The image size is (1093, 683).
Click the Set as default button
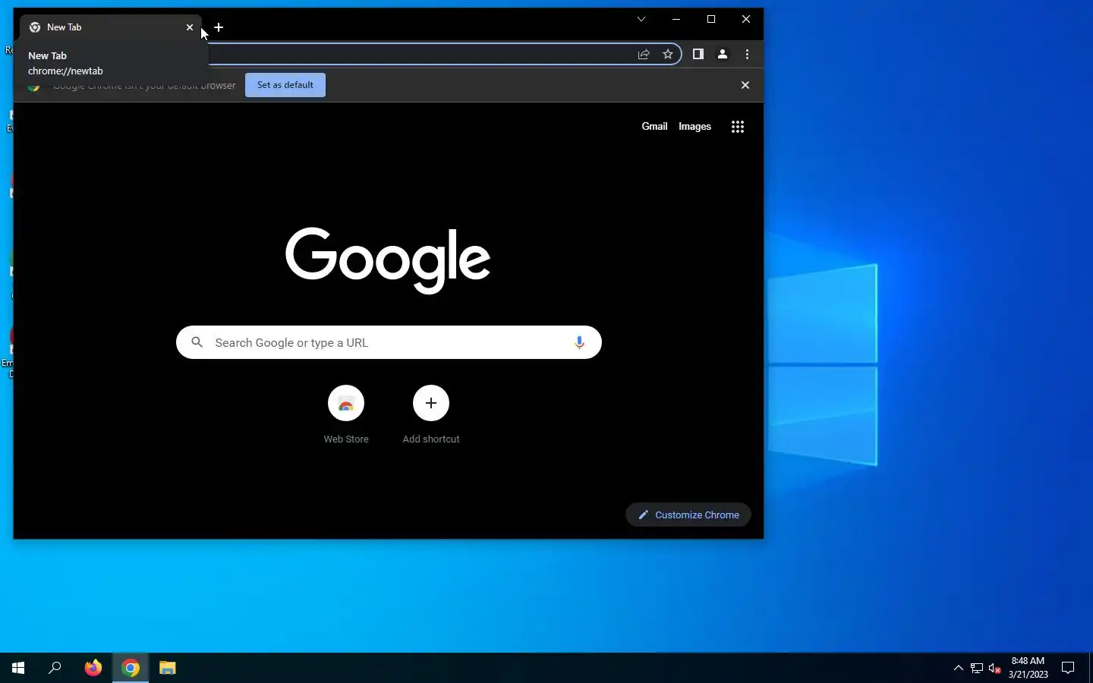[285, 85]
